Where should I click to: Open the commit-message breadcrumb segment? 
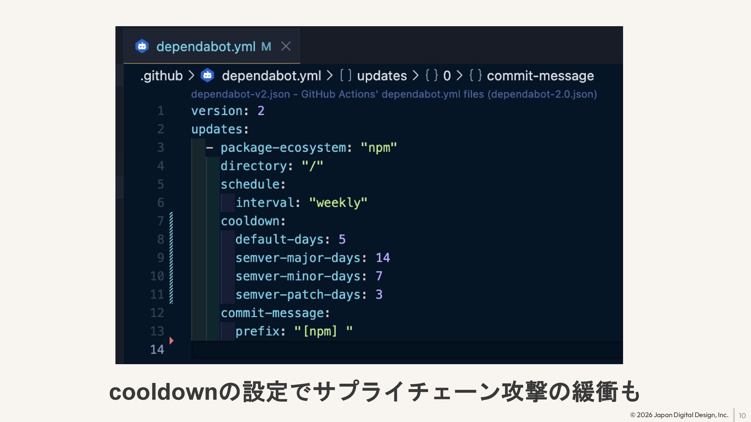point(540,76)
